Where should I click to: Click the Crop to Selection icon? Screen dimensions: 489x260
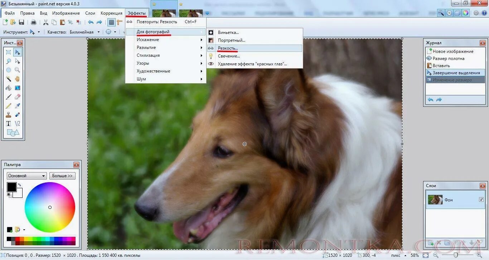(70, 22)
